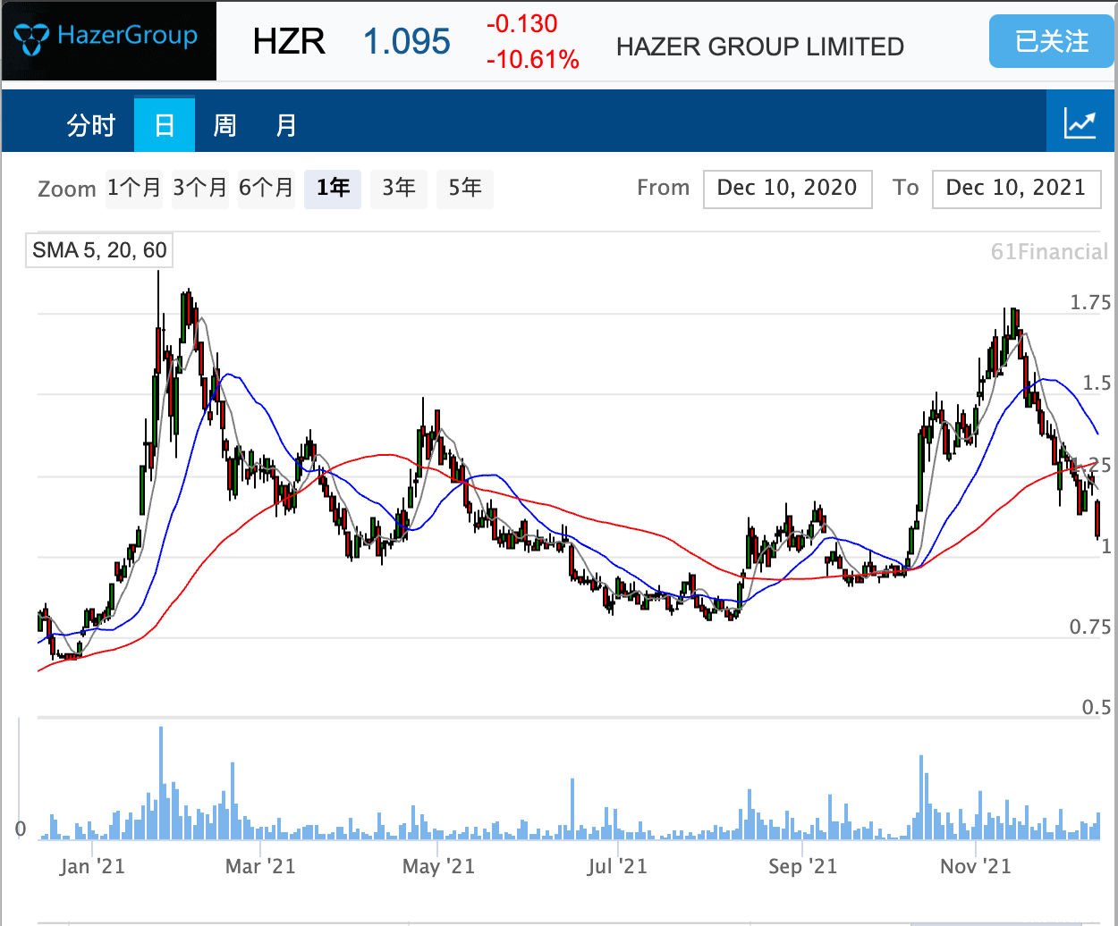Click the Nov '21 axis label
This screenshot has width=1118, height=926.
tap(976, 866)
